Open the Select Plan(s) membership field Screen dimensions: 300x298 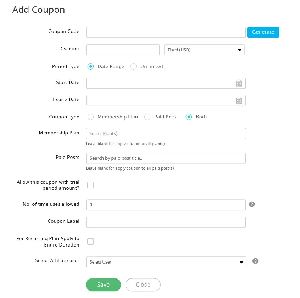(166, 134)
